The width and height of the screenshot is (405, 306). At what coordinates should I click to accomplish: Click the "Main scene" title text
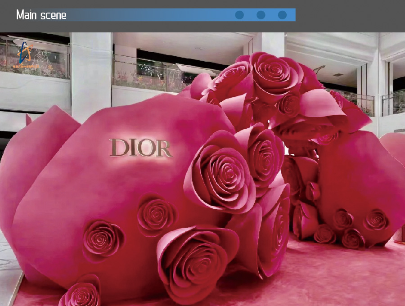pyautogui.click(x=41, y=15)
